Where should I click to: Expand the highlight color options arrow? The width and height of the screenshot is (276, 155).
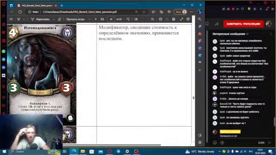pos(24,19)
